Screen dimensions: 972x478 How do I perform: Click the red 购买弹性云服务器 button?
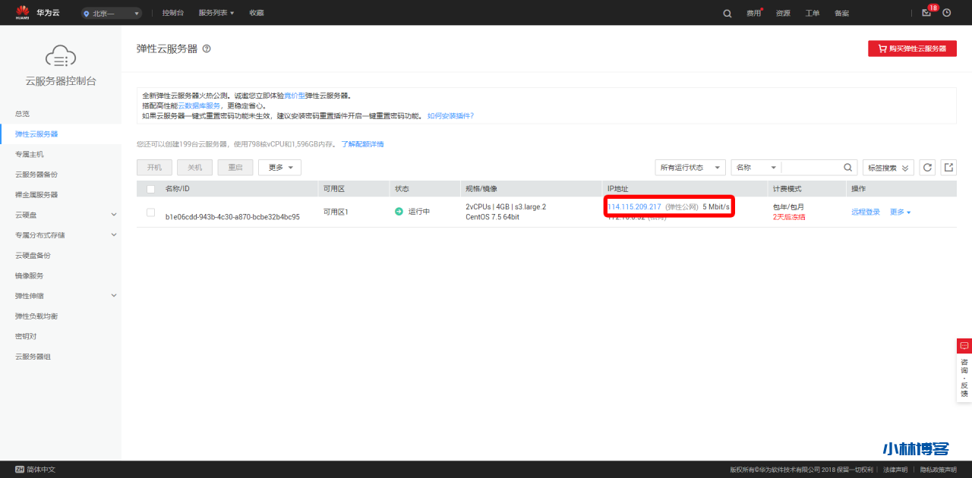click(x=912, y=48)
